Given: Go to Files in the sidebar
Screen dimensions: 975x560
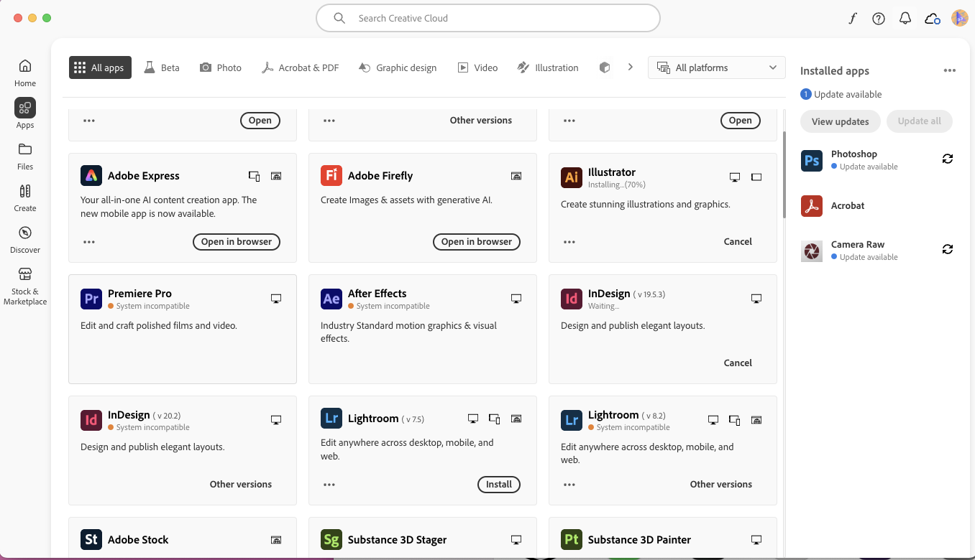Looking at the screenshot, I should tap(25, 156).
